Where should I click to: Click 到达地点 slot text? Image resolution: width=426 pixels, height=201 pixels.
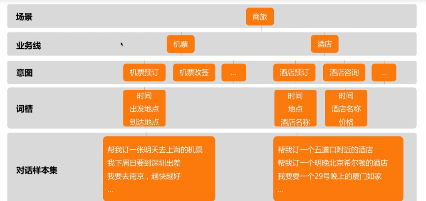pos(144,122)
